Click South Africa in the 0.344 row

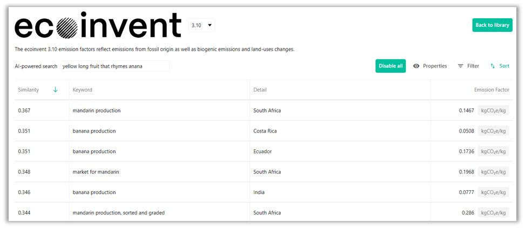[267, 212]
